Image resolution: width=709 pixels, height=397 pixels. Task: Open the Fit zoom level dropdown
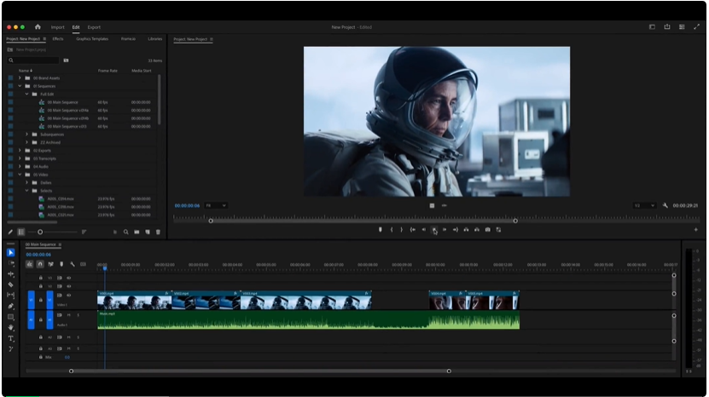[216, 205]
